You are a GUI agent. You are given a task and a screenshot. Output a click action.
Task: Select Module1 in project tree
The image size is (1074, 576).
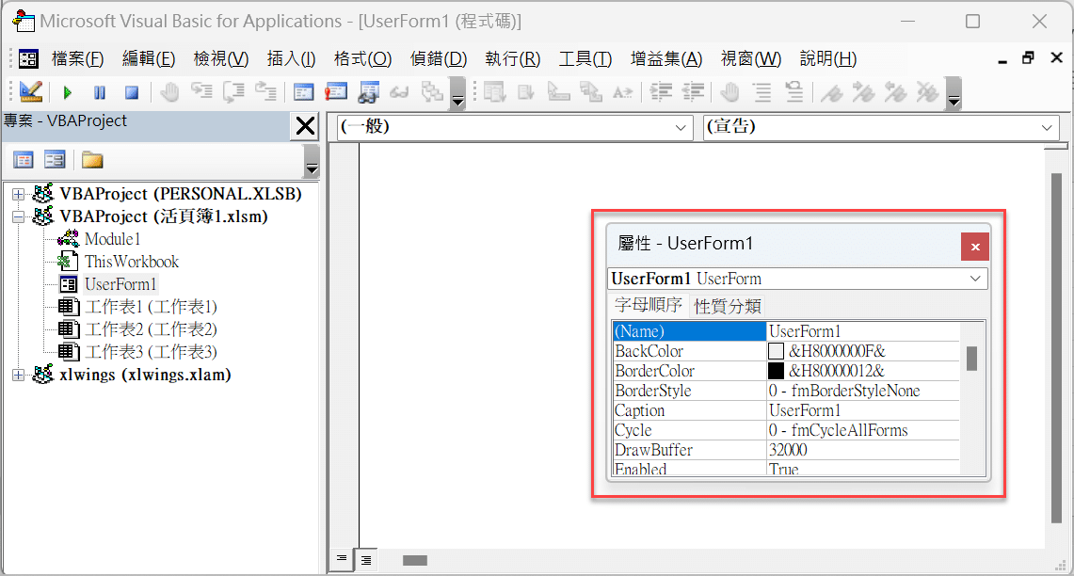coord(112,239)
